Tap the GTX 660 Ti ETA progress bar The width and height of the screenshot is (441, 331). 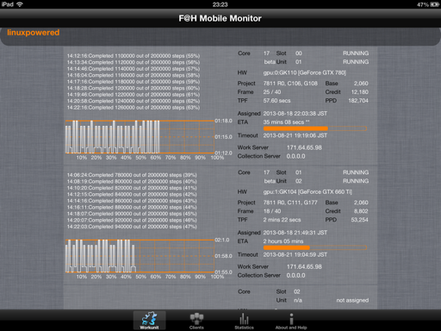(x=315, y=247)
